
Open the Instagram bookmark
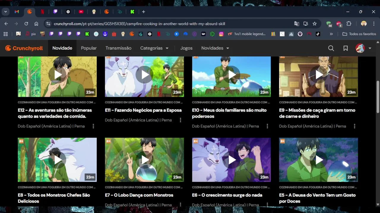click(x=221, y=34)
